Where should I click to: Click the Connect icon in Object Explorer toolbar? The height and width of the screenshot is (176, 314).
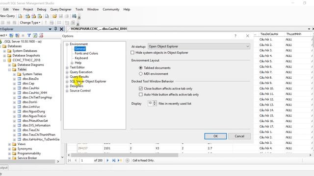(x=11, y=35)
